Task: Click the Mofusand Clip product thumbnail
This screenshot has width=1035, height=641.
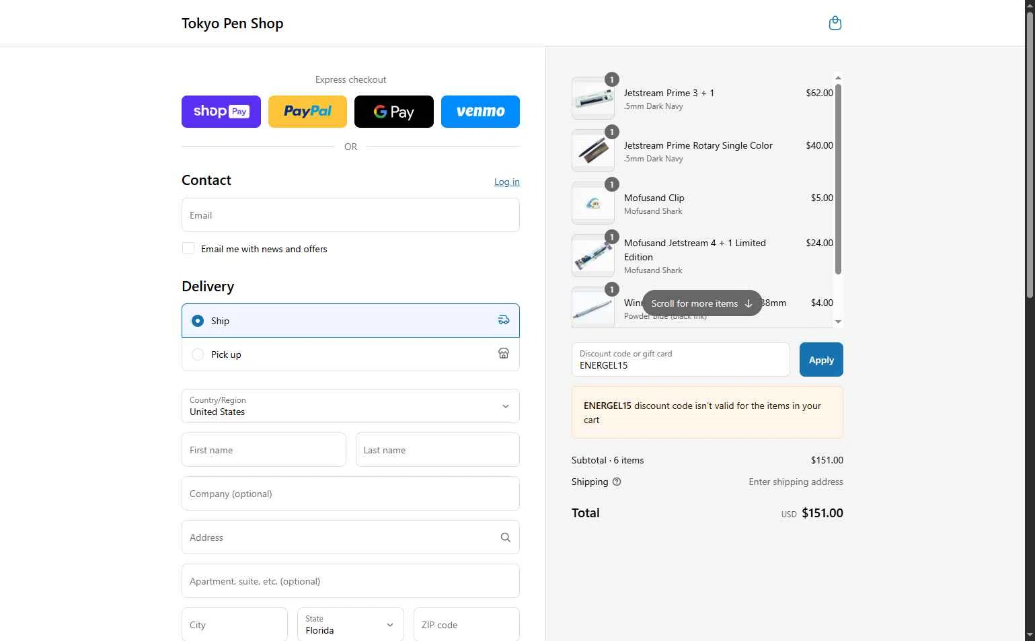Action: tap(593, 203)
